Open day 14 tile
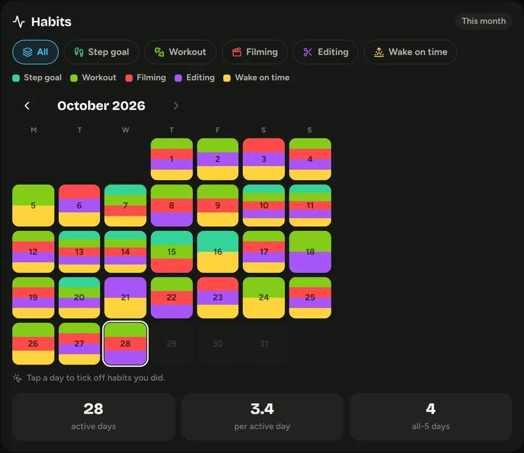Image resolution: width=524 pixels, height=453 pixels. coord(125,252)
